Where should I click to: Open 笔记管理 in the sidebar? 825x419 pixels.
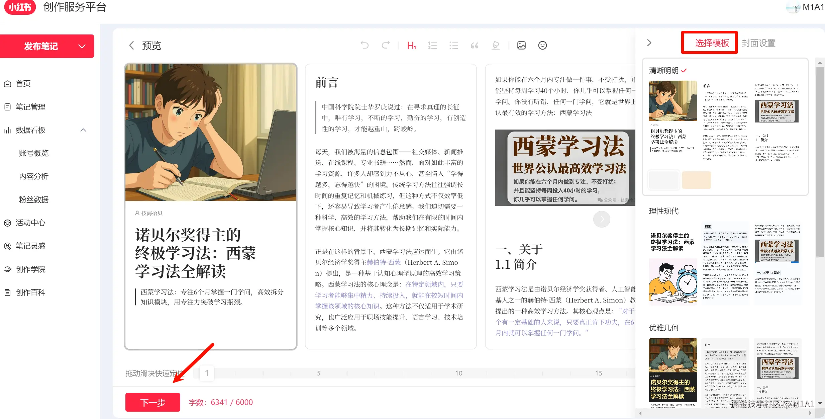pyautogui.click(x=30, y=107)
